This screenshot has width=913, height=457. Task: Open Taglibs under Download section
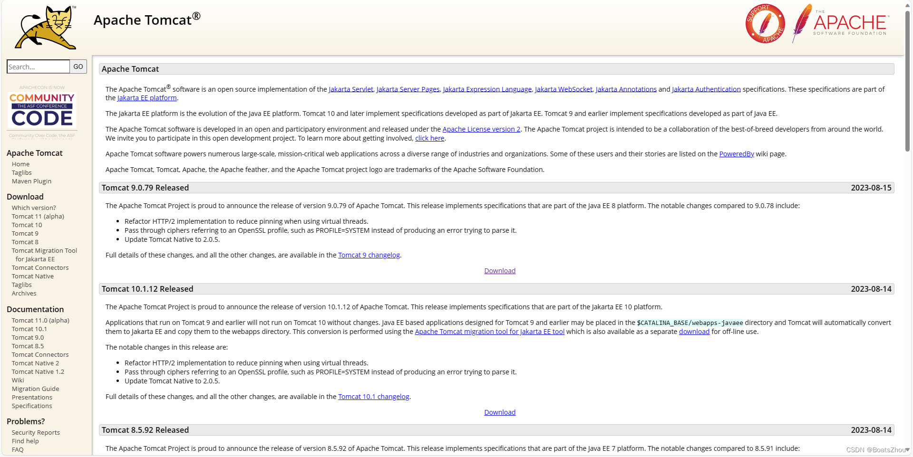pos(22,285)
